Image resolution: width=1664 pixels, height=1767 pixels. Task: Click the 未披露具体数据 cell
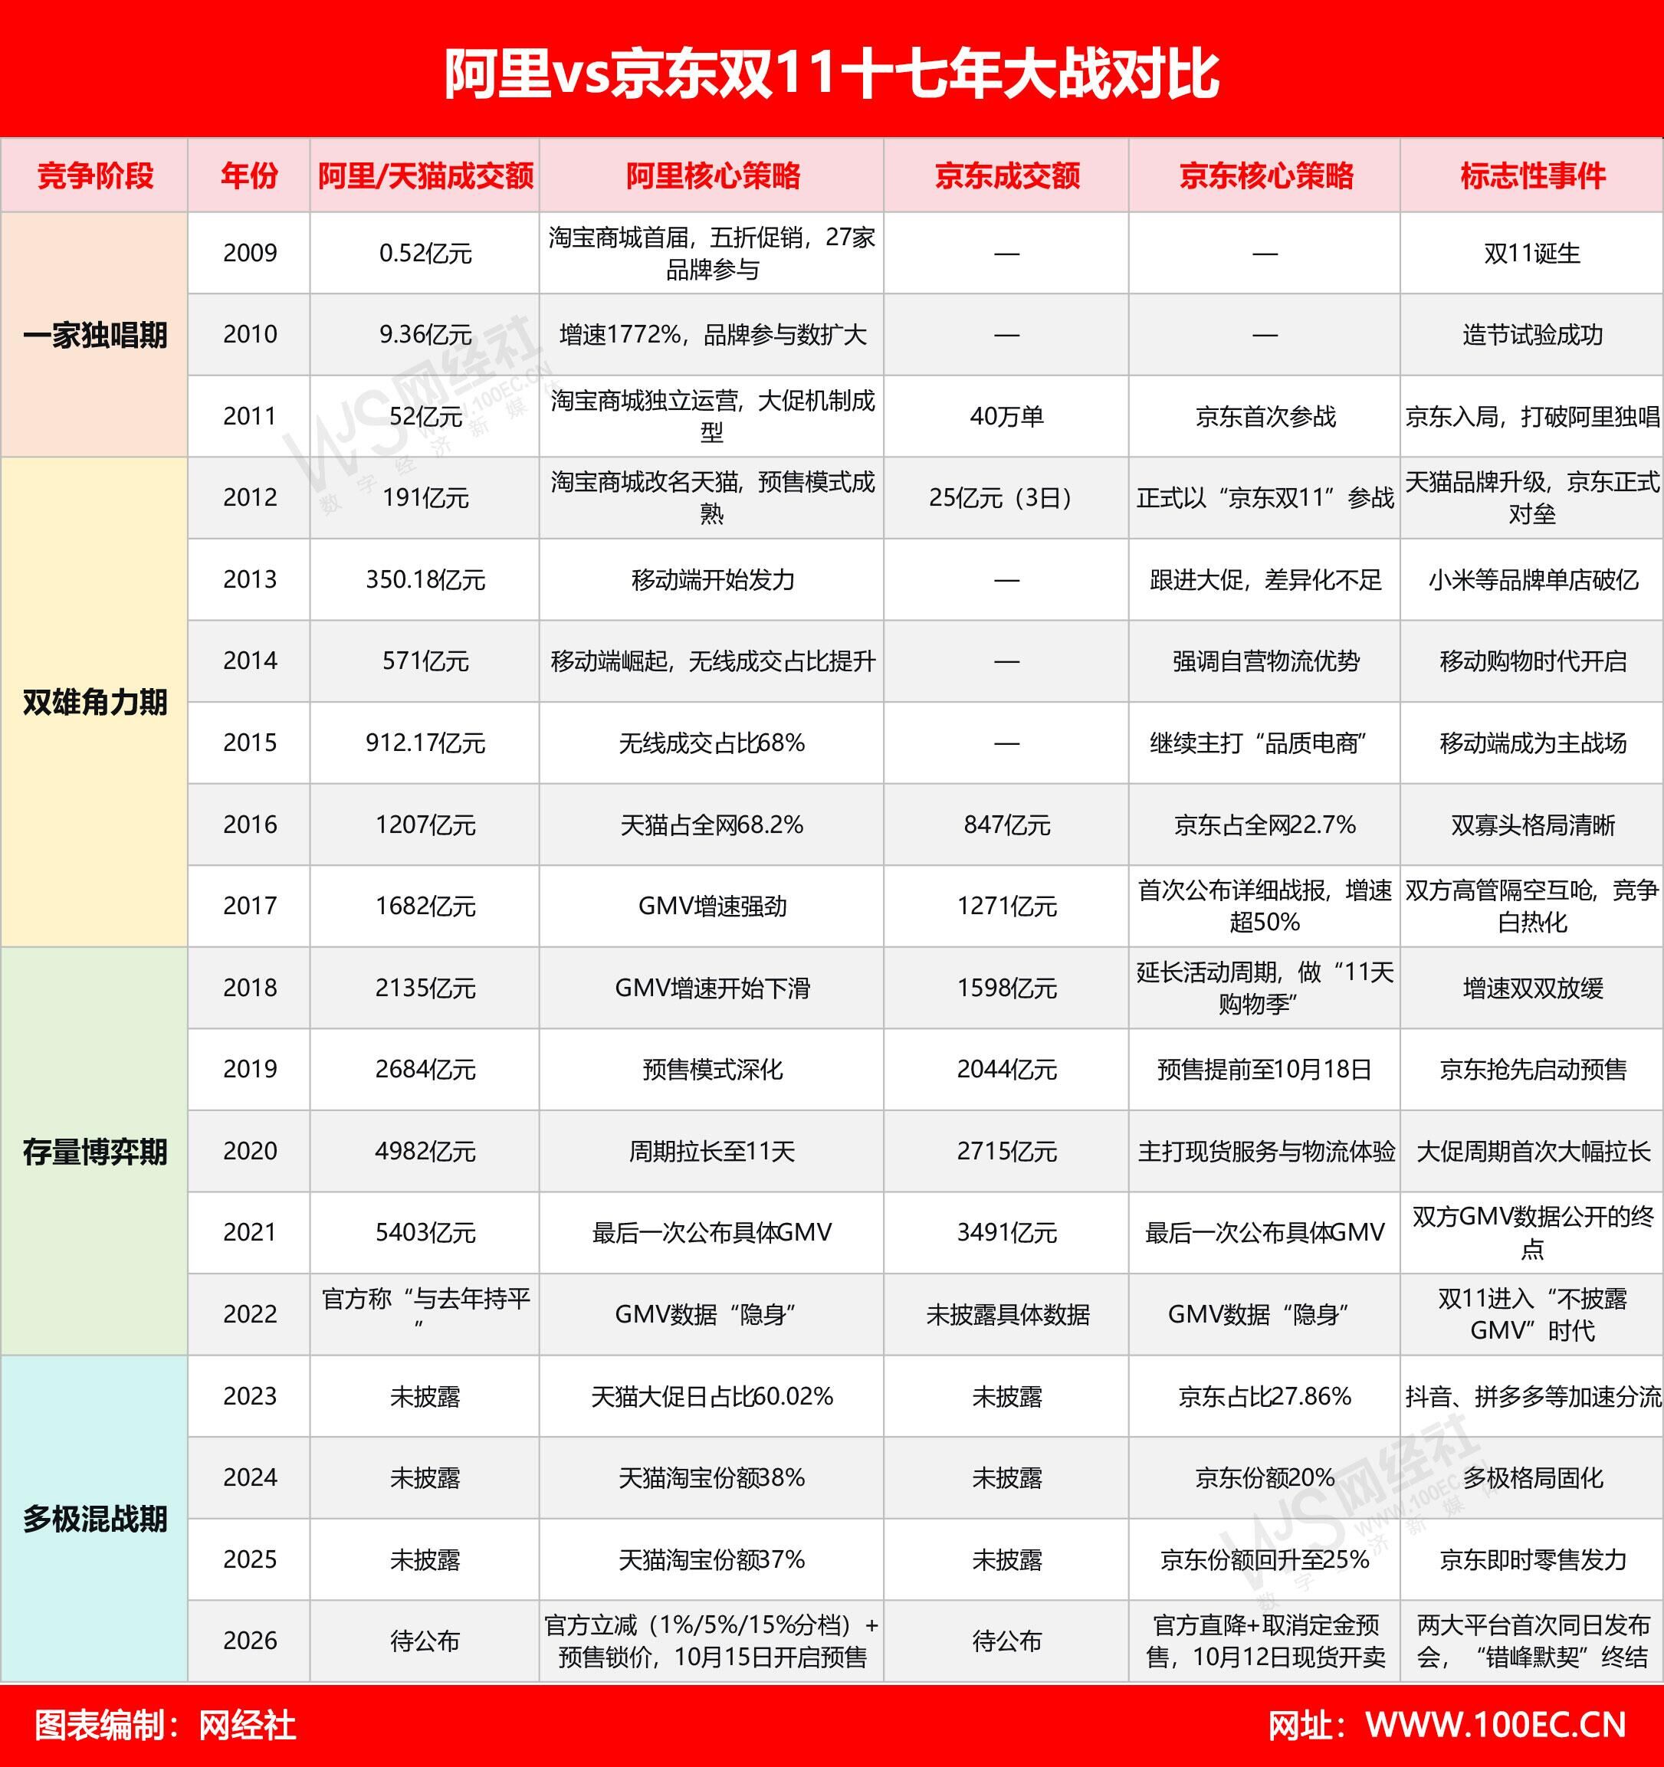point(1006,1315)
